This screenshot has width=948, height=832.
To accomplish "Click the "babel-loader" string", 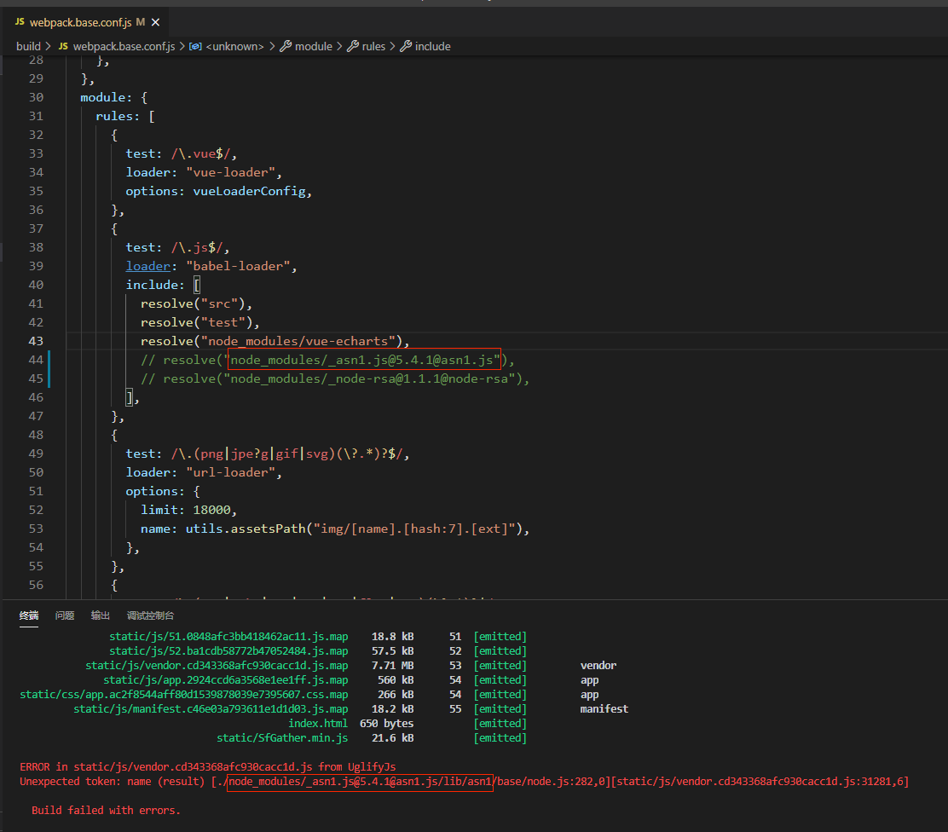I will click(238, 266).
